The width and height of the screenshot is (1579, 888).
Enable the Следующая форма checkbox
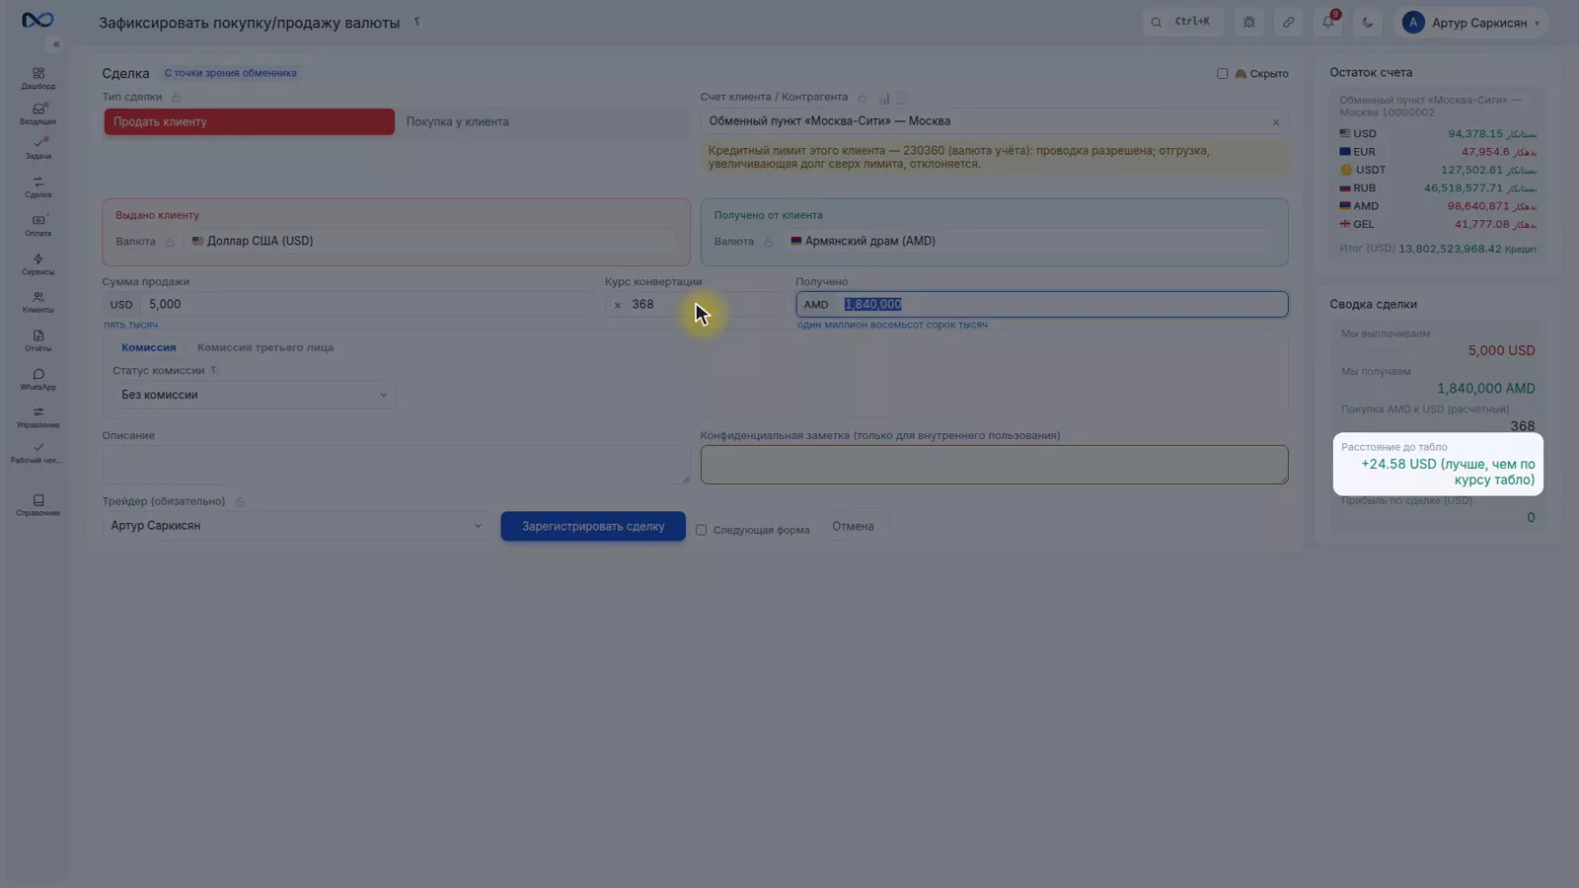pyautogui.click(x=701, y=530)
